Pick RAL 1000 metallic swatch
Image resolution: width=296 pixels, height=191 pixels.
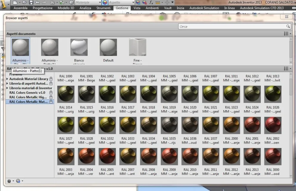[66, 94]
